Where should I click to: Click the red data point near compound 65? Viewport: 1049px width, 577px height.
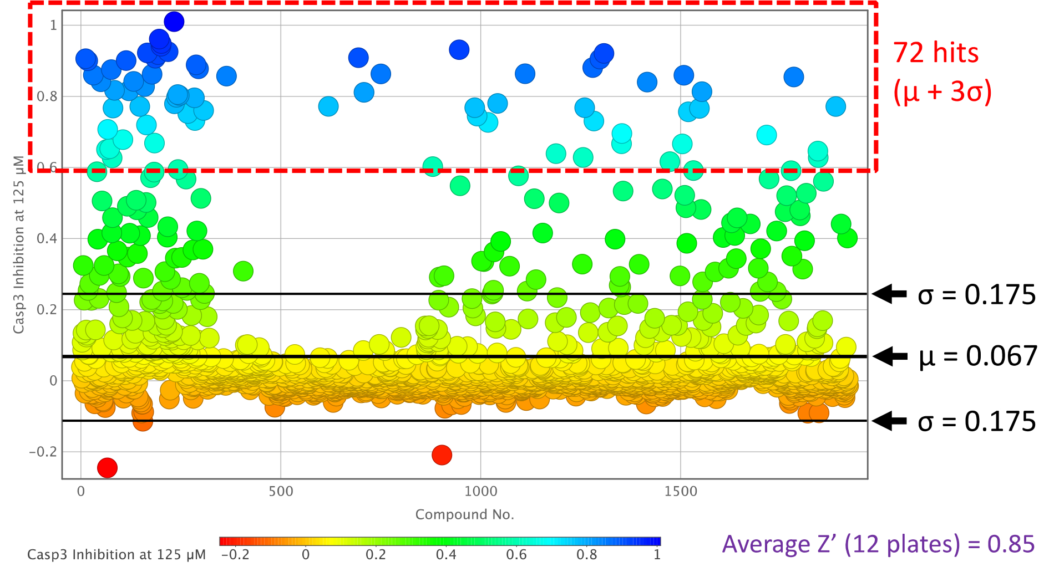[107, 468]
